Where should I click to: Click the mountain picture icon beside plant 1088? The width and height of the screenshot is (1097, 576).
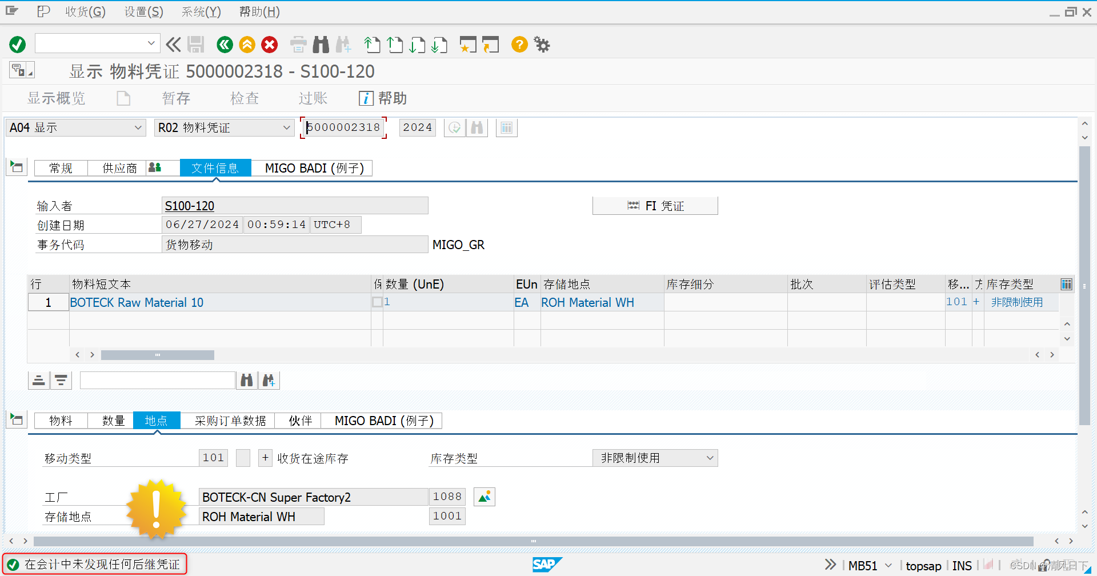point(485,497)
